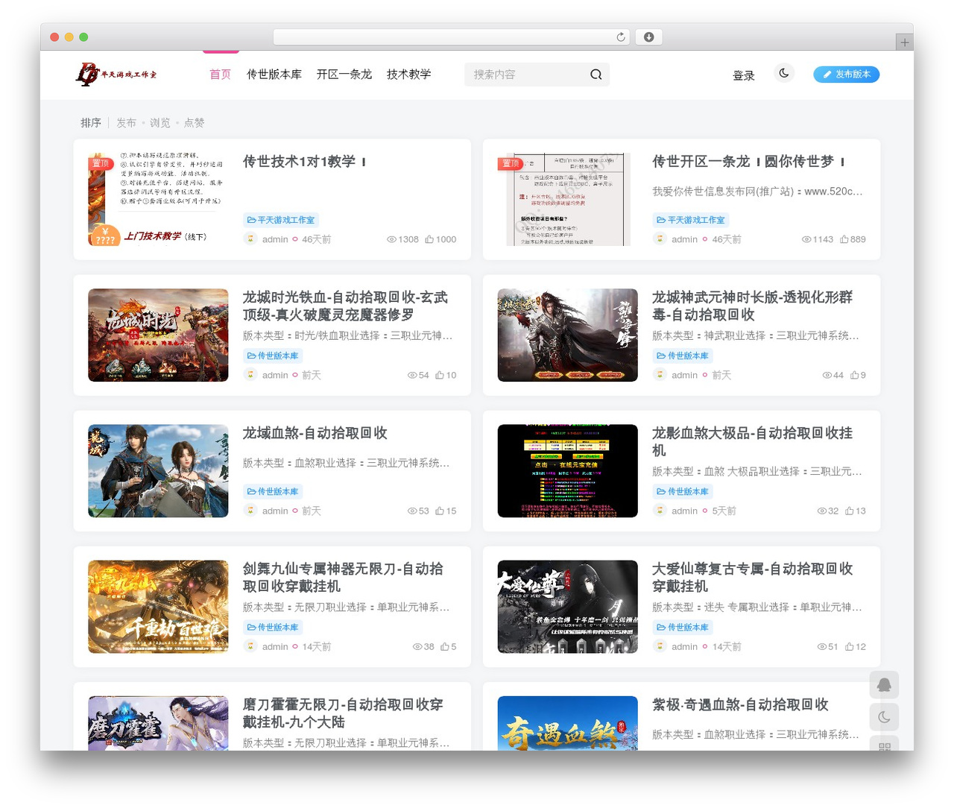
Task: Click the browser address bar
Action: tap(452, 37)
